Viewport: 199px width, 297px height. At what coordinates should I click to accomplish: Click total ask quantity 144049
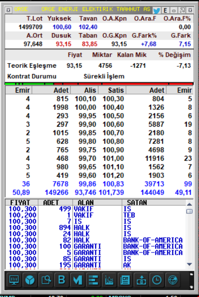[x=152, y=193]
